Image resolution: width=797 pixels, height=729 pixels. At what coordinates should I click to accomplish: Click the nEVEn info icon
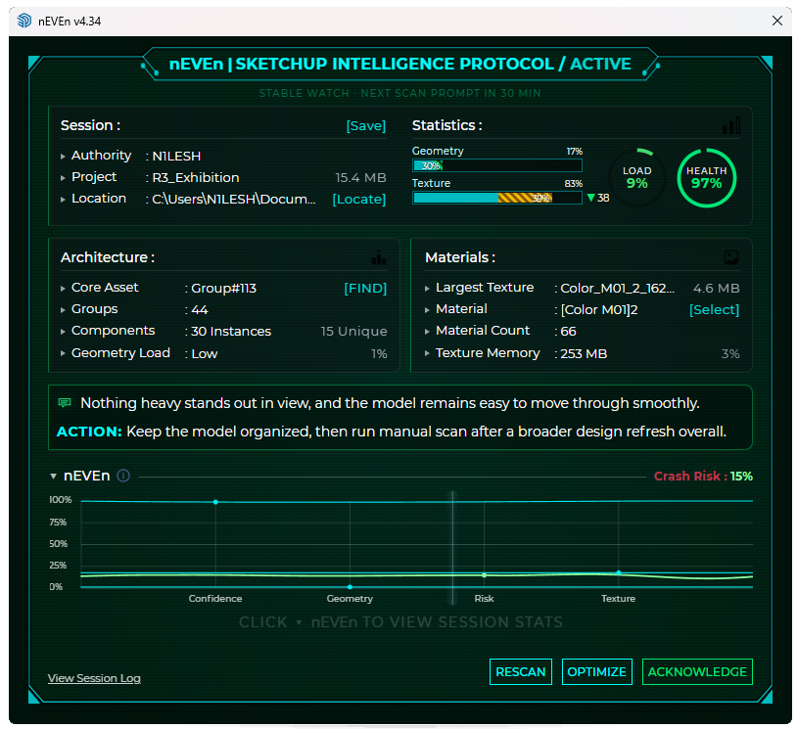(x=123, y=476)
